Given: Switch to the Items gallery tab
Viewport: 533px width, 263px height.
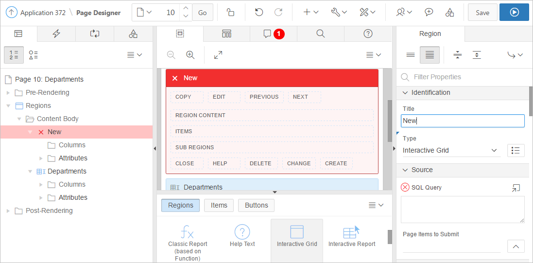Looking at the screenshot, I should (219, 206).
